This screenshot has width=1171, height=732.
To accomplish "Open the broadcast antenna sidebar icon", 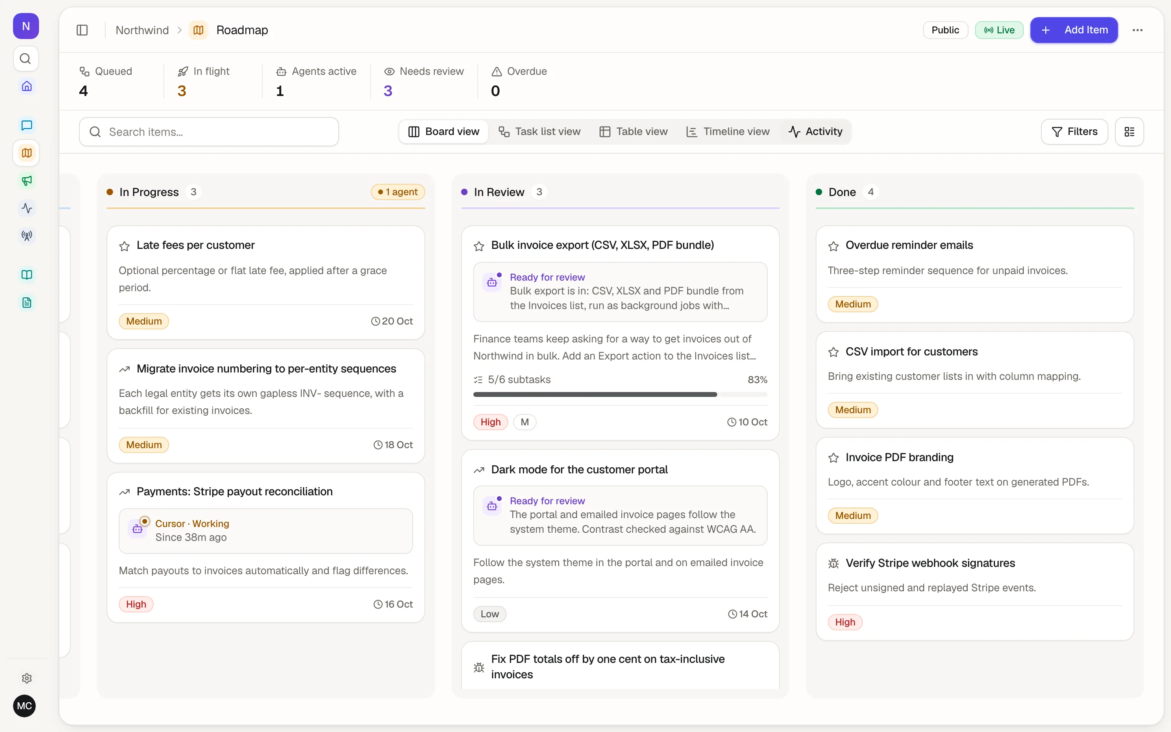I will coord(26,236).
